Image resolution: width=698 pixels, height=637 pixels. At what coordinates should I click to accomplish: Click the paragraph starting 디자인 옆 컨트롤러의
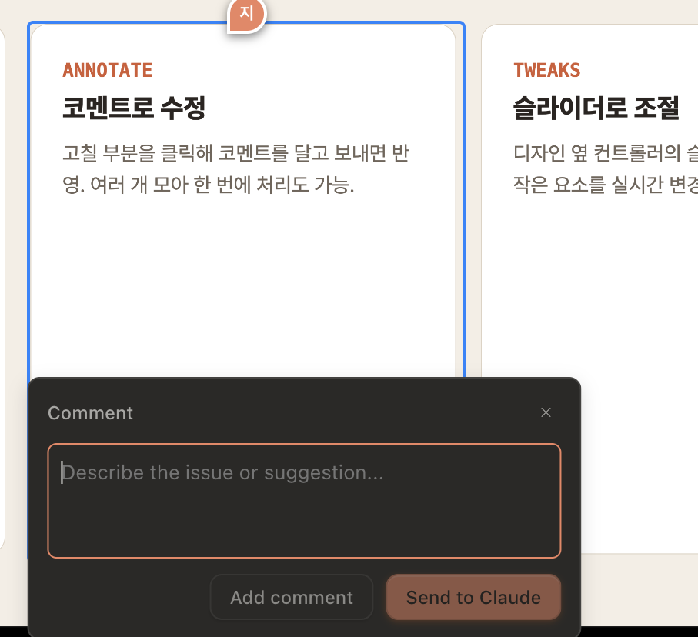point(606,168)
